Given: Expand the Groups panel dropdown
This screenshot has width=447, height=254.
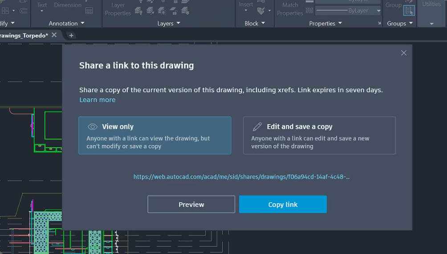Looking at the screenshot, I should pyautogui.click(x=411, y=23).
